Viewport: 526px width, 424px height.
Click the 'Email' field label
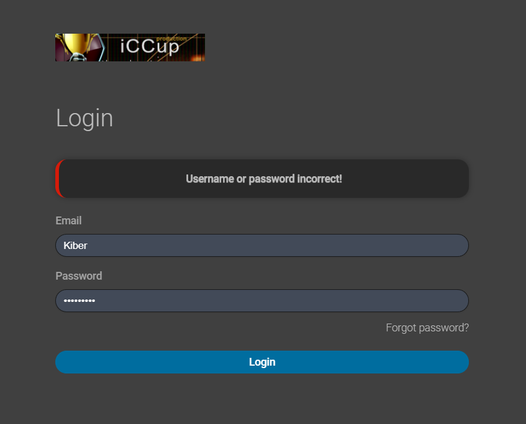click(x=69, y=221)
